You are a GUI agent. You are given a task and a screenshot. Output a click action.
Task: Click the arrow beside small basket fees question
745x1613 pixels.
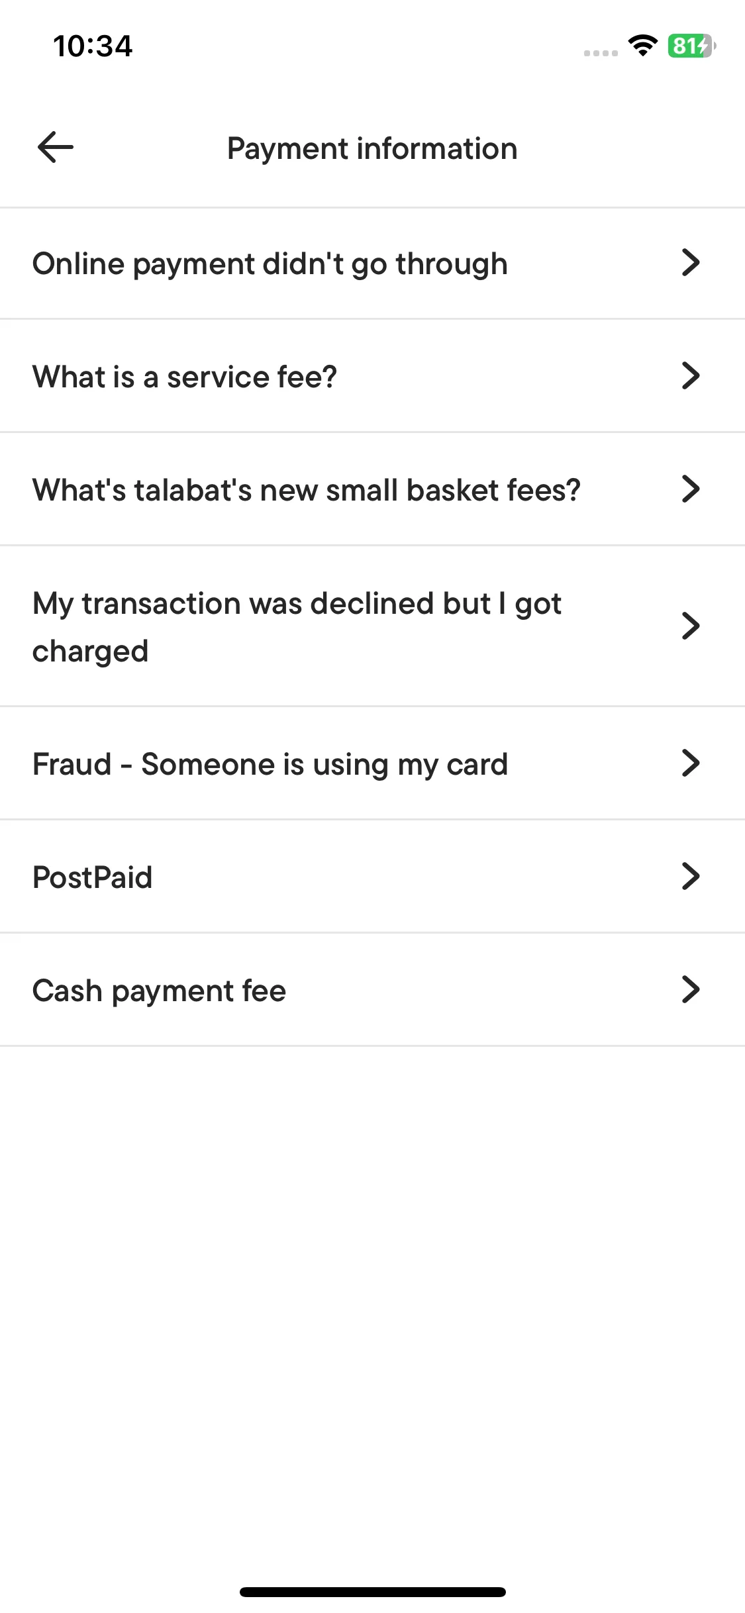coord(690,489)
